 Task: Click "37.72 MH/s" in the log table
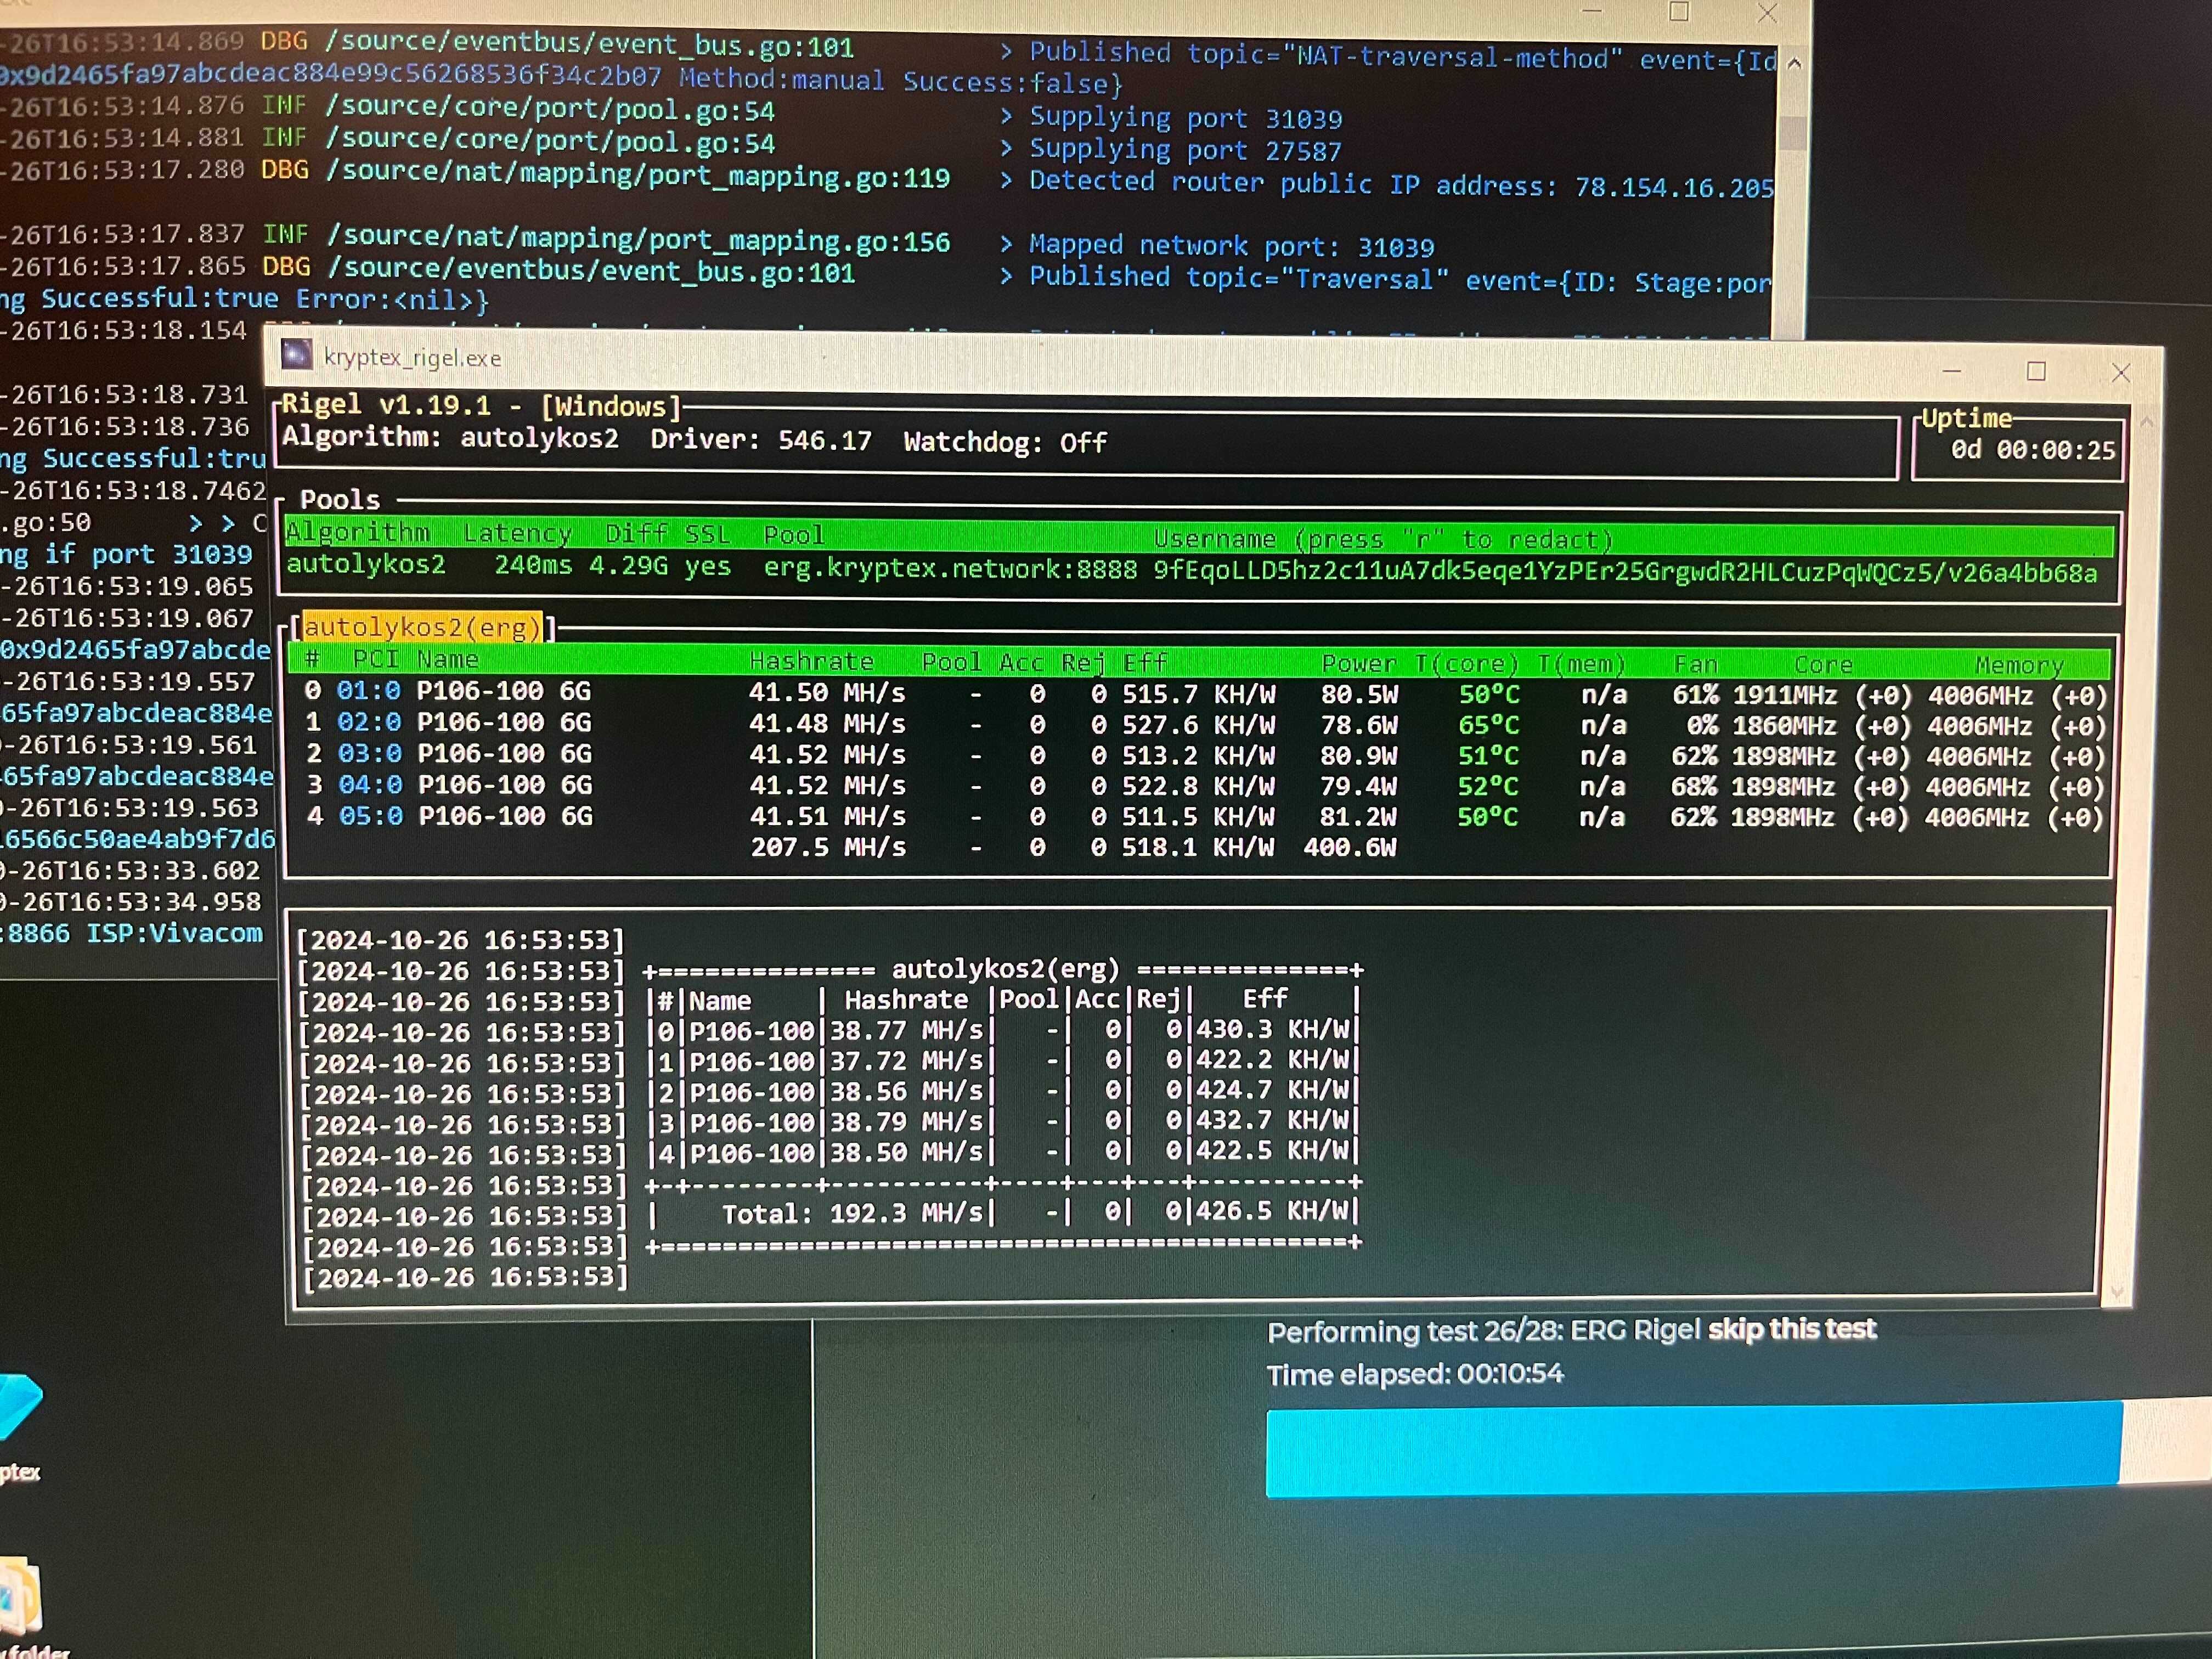[907, 1060]
